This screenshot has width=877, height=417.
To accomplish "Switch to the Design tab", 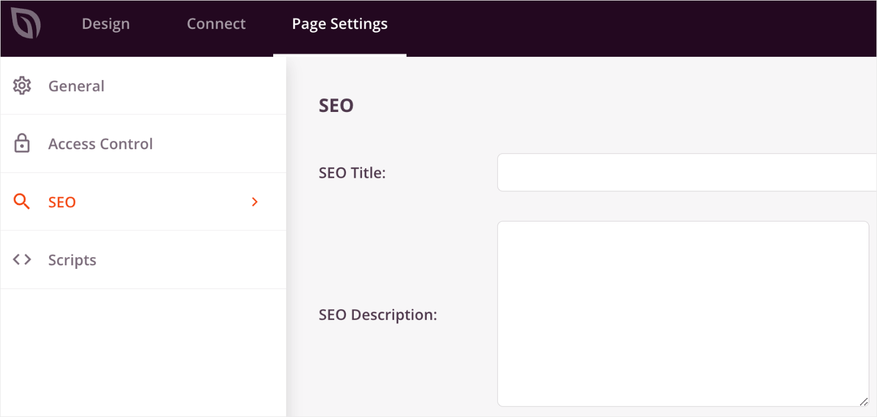I will coord(105,24).
